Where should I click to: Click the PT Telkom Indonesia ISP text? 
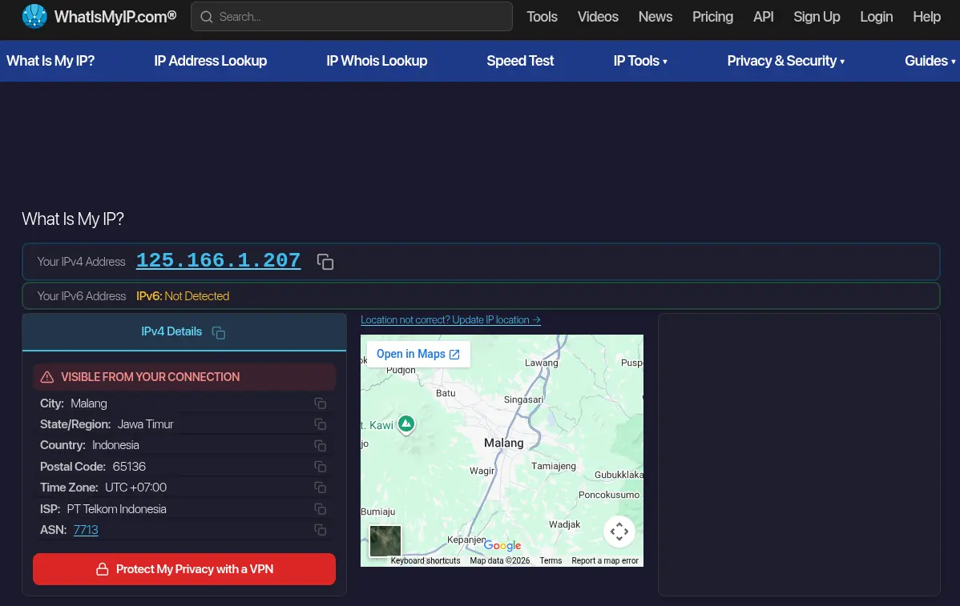pyautogui.click(x=116, y=509)
